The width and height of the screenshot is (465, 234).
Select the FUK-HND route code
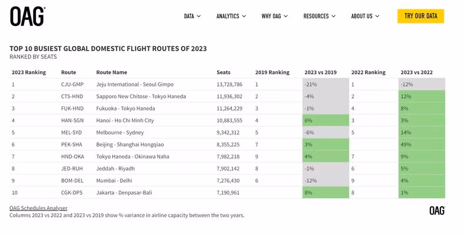point(72,108)
